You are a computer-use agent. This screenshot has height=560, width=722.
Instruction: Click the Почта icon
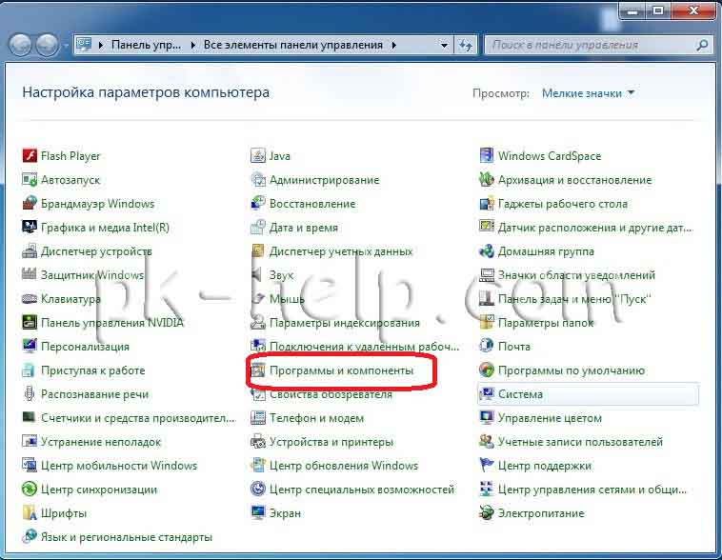tap(486, 346)
